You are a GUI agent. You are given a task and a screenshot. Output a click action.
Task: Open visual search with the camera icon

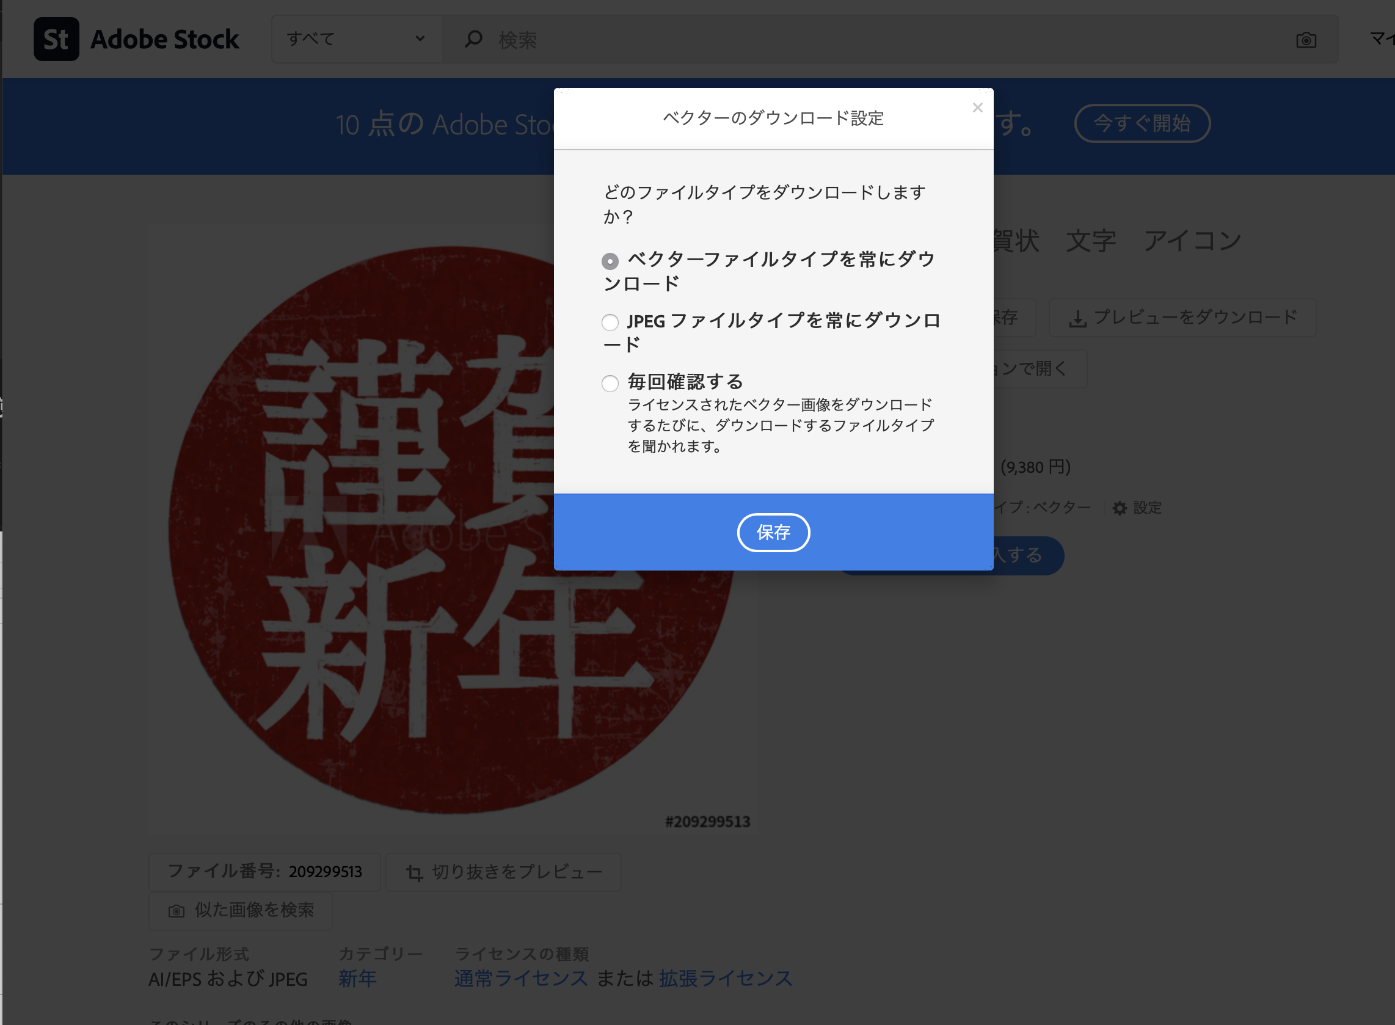pyautogui.click(x=1306, y=39)
